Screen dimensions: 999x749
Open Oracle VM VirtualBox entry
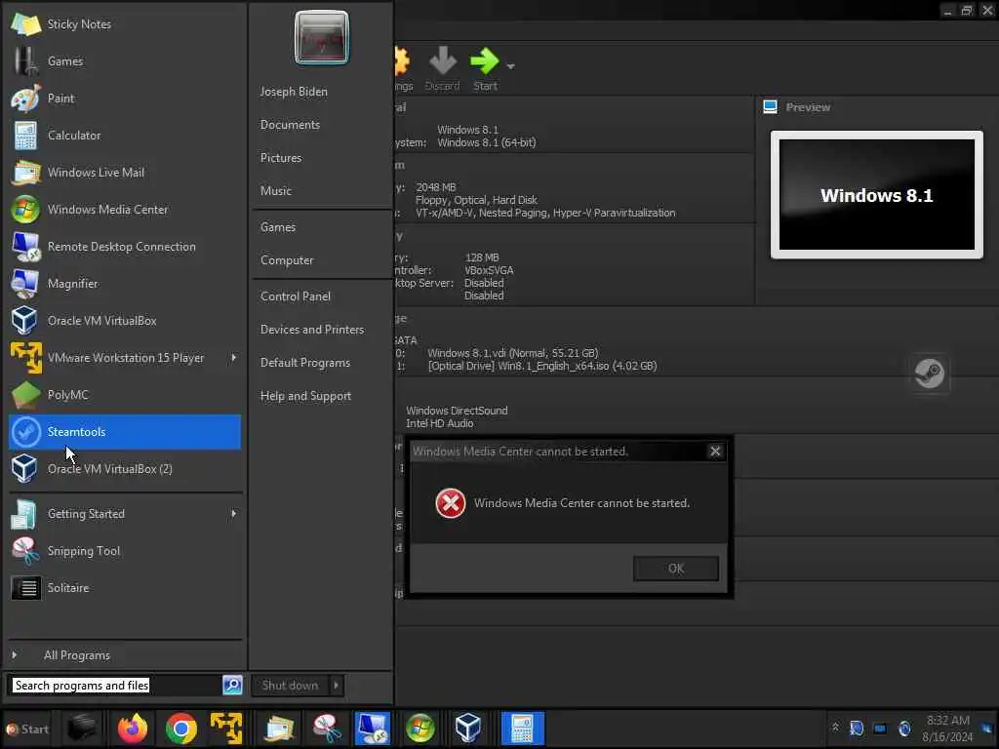point(125,320)
